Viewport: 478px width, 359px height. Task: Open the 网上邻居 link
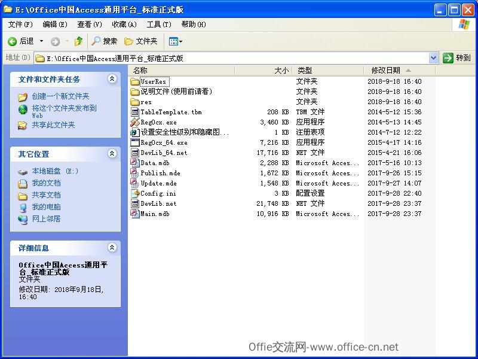coord(47,218)
